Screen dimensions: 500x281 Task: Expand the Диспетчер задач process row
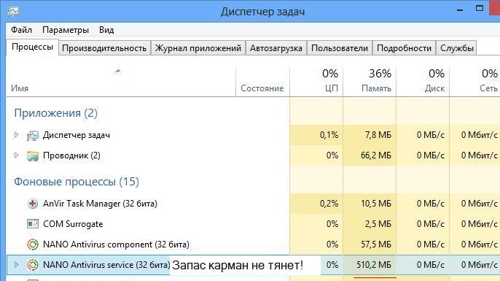pyautogui.click(x=16, y=135)
